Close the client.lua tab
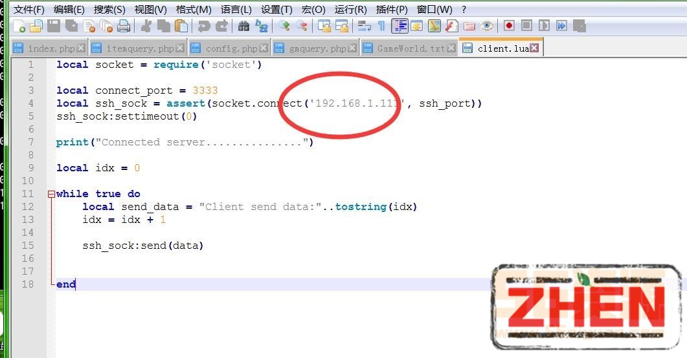This screenshot has width=687, height=358. point(534,48)
